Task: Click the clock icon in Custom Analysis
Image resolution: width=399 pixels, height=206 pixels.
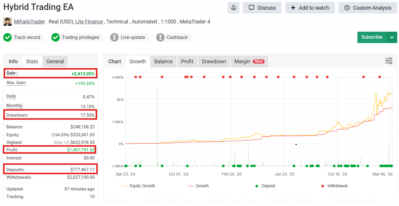Action: pyautogui.click(x=347, y=8)
